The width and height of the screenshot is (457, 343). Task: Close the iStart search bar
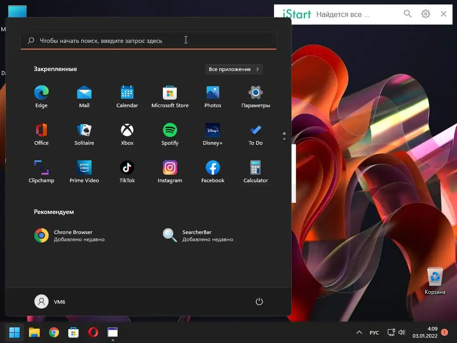click(x=444, y=14)
